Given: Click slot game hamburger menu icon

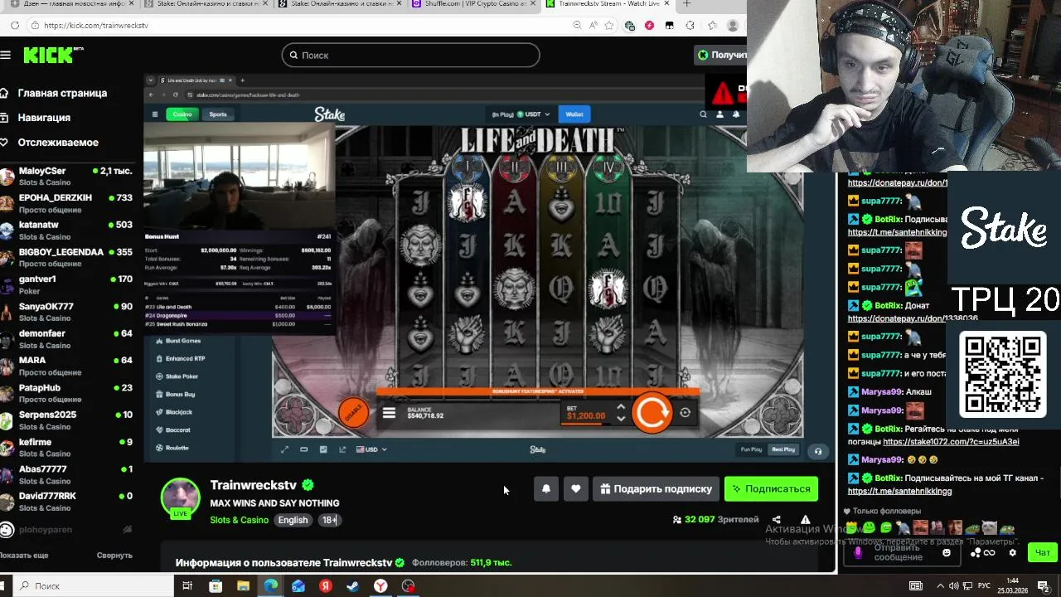Looking at the screenshot, I should pyautogui.click(x=389, y=412).
